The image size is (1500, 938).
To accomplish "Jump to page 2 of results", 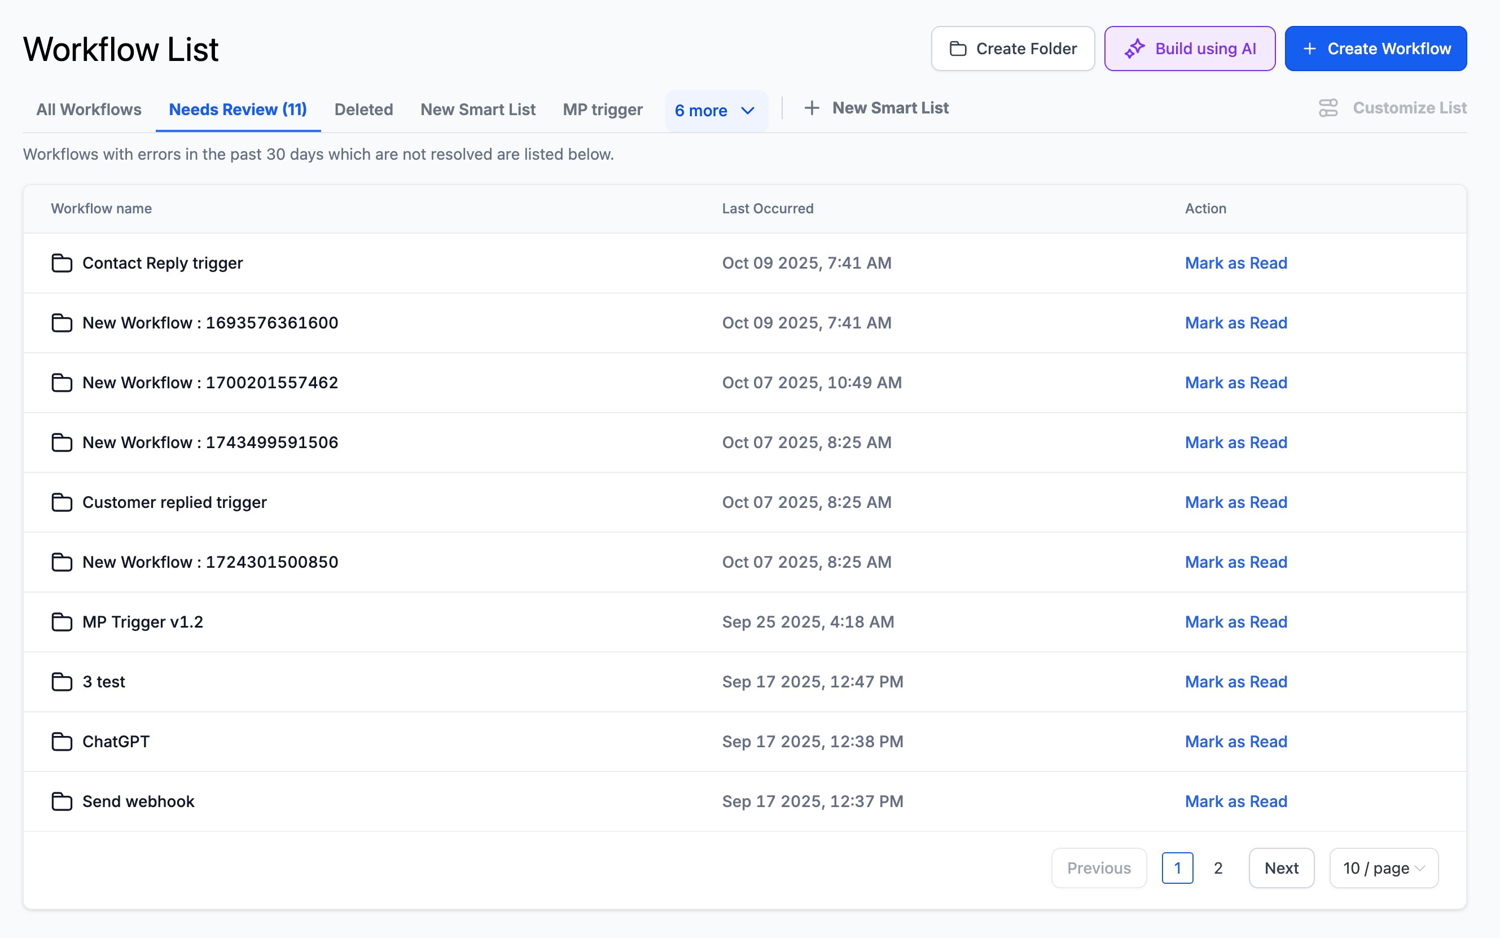I will point(1218,868).
